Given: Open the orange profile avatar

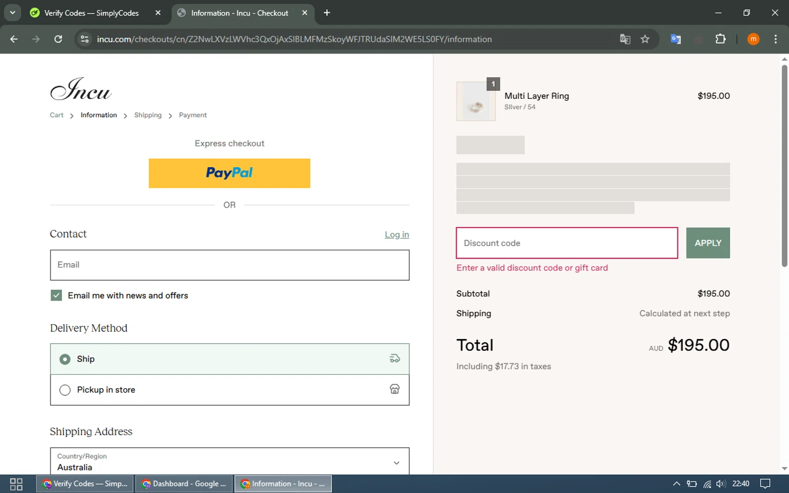Looking at the screenshot, I should pyautogui.click(x=753, y=39).
